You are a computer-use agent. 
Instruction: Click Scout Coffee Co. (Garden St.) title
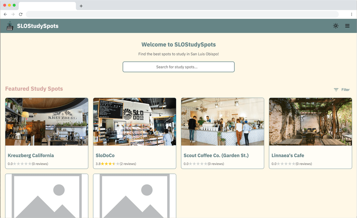coord(216,155)
